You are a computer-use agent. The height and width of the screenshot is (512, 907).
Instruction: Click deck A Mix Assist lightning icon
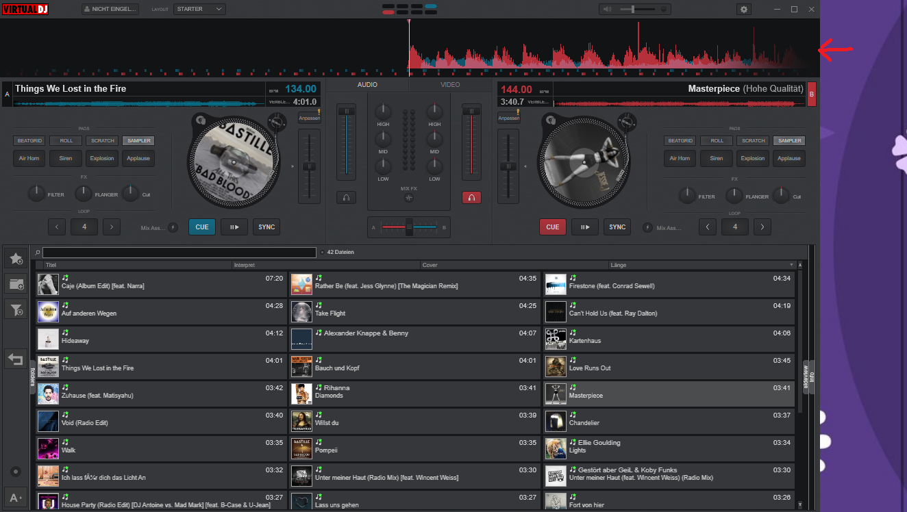[x=173, y=227]
